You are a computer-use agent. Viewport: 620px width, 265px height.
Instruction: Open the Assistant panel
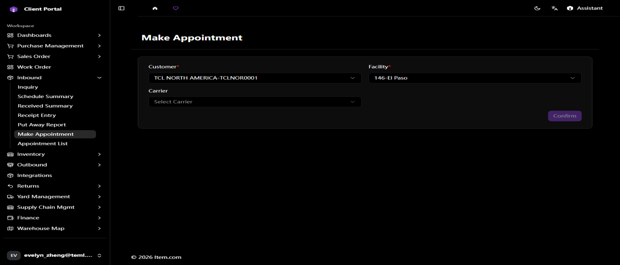tap(585, 8)
